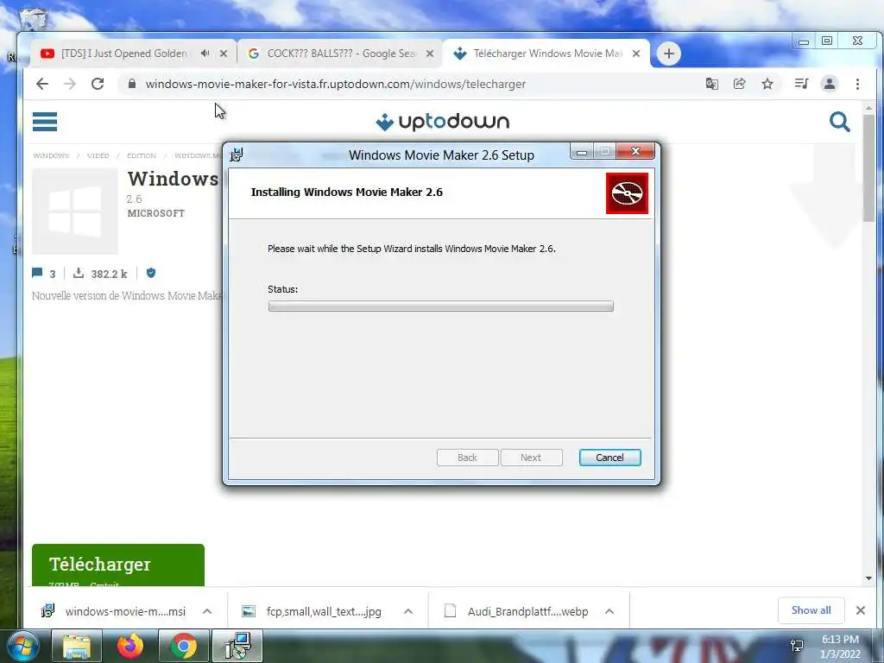This screenshot has width=884, height=663.
Task: Click the blue security shield icon
Action: tap(150, 273)
